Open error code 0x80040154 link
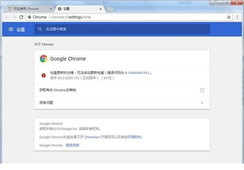244x170 pixels. click(x=137, y=73)
